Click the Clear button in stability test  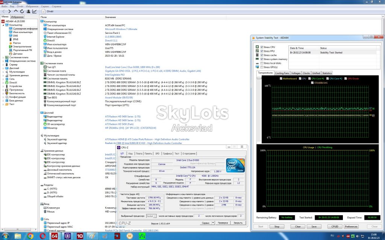pos(298,226)
